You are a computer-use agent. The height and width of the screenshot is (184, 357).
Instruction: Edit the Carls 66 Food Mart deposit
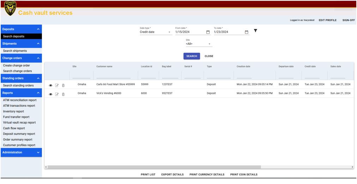(x=57, y=85)
